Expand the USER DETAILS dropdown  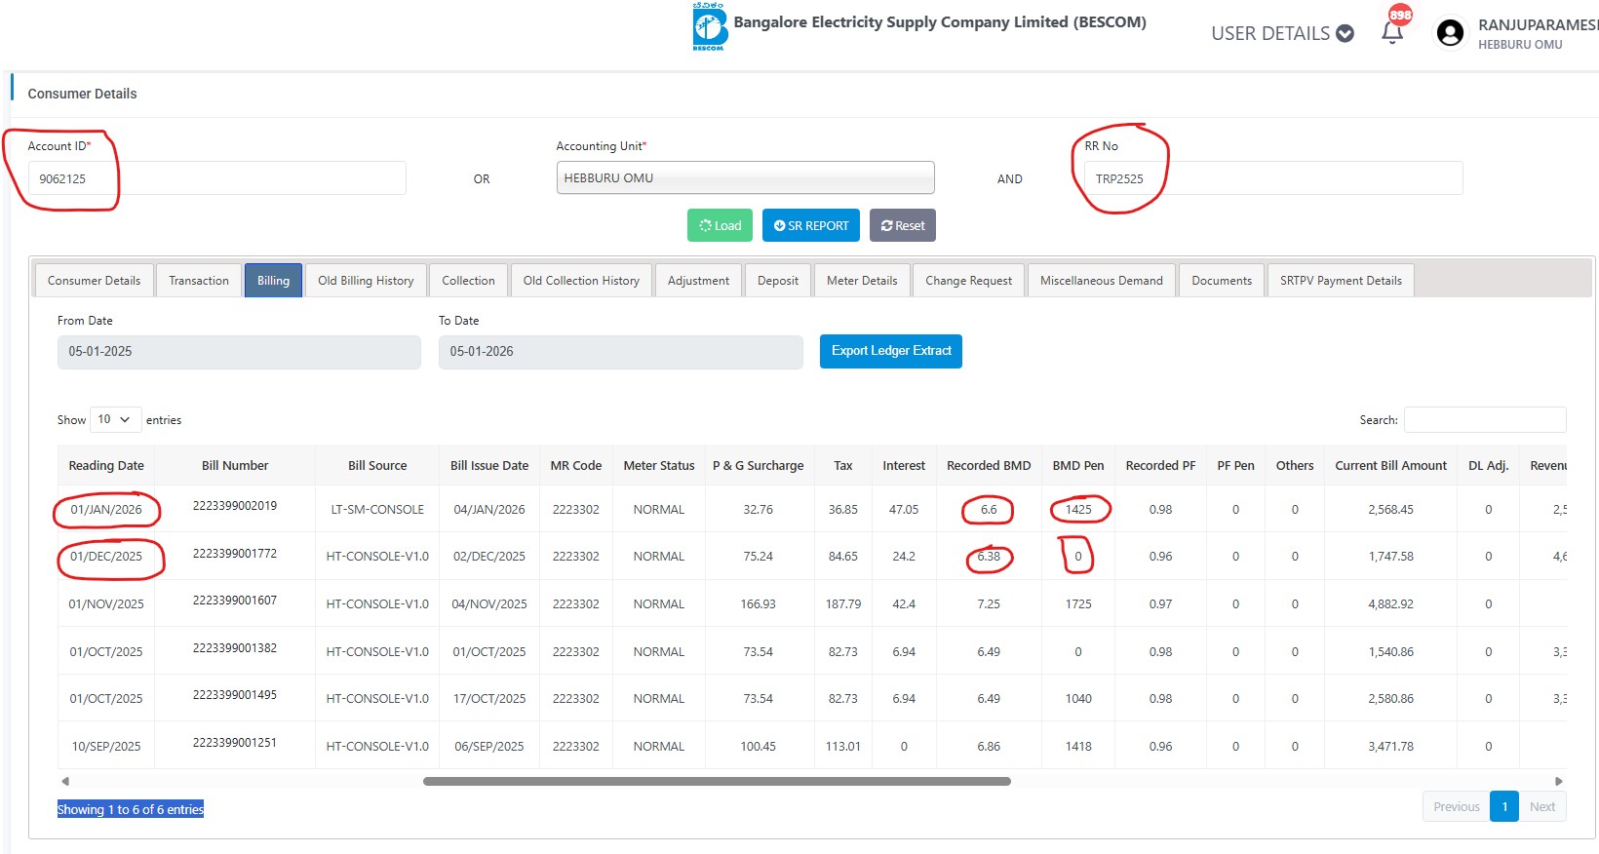pyautogui.click(x=1282, y=33)
